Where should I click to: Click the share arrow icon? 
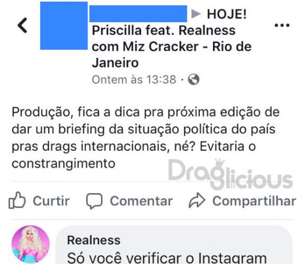point(197,201)
